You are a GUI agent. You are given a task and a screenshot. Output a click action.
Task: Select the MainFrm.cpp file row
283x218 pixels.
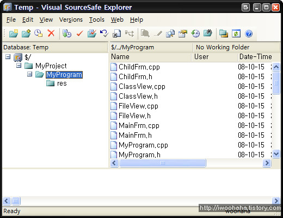[190, 125]
